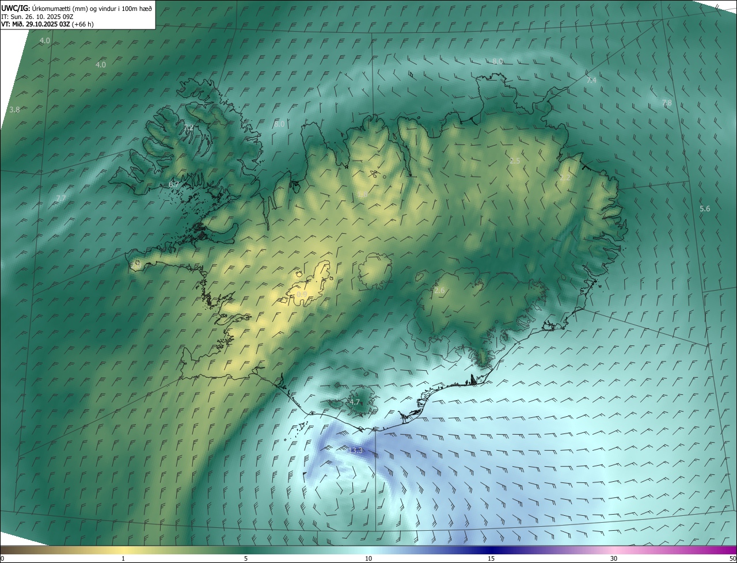The height and width of the screenshot is (563, 737).
Task: Click the 0.9 value label
Action: 302,295
